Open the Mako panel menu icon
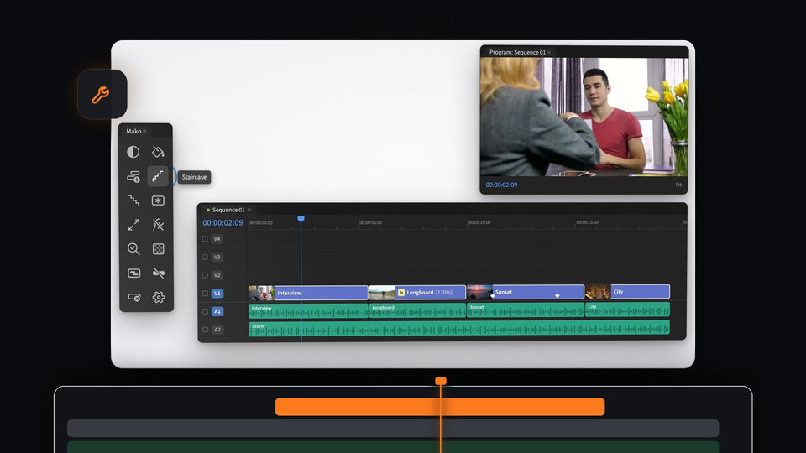Image resolution: width=806 pixels, height=453 pixels. (x=144, y=132)
